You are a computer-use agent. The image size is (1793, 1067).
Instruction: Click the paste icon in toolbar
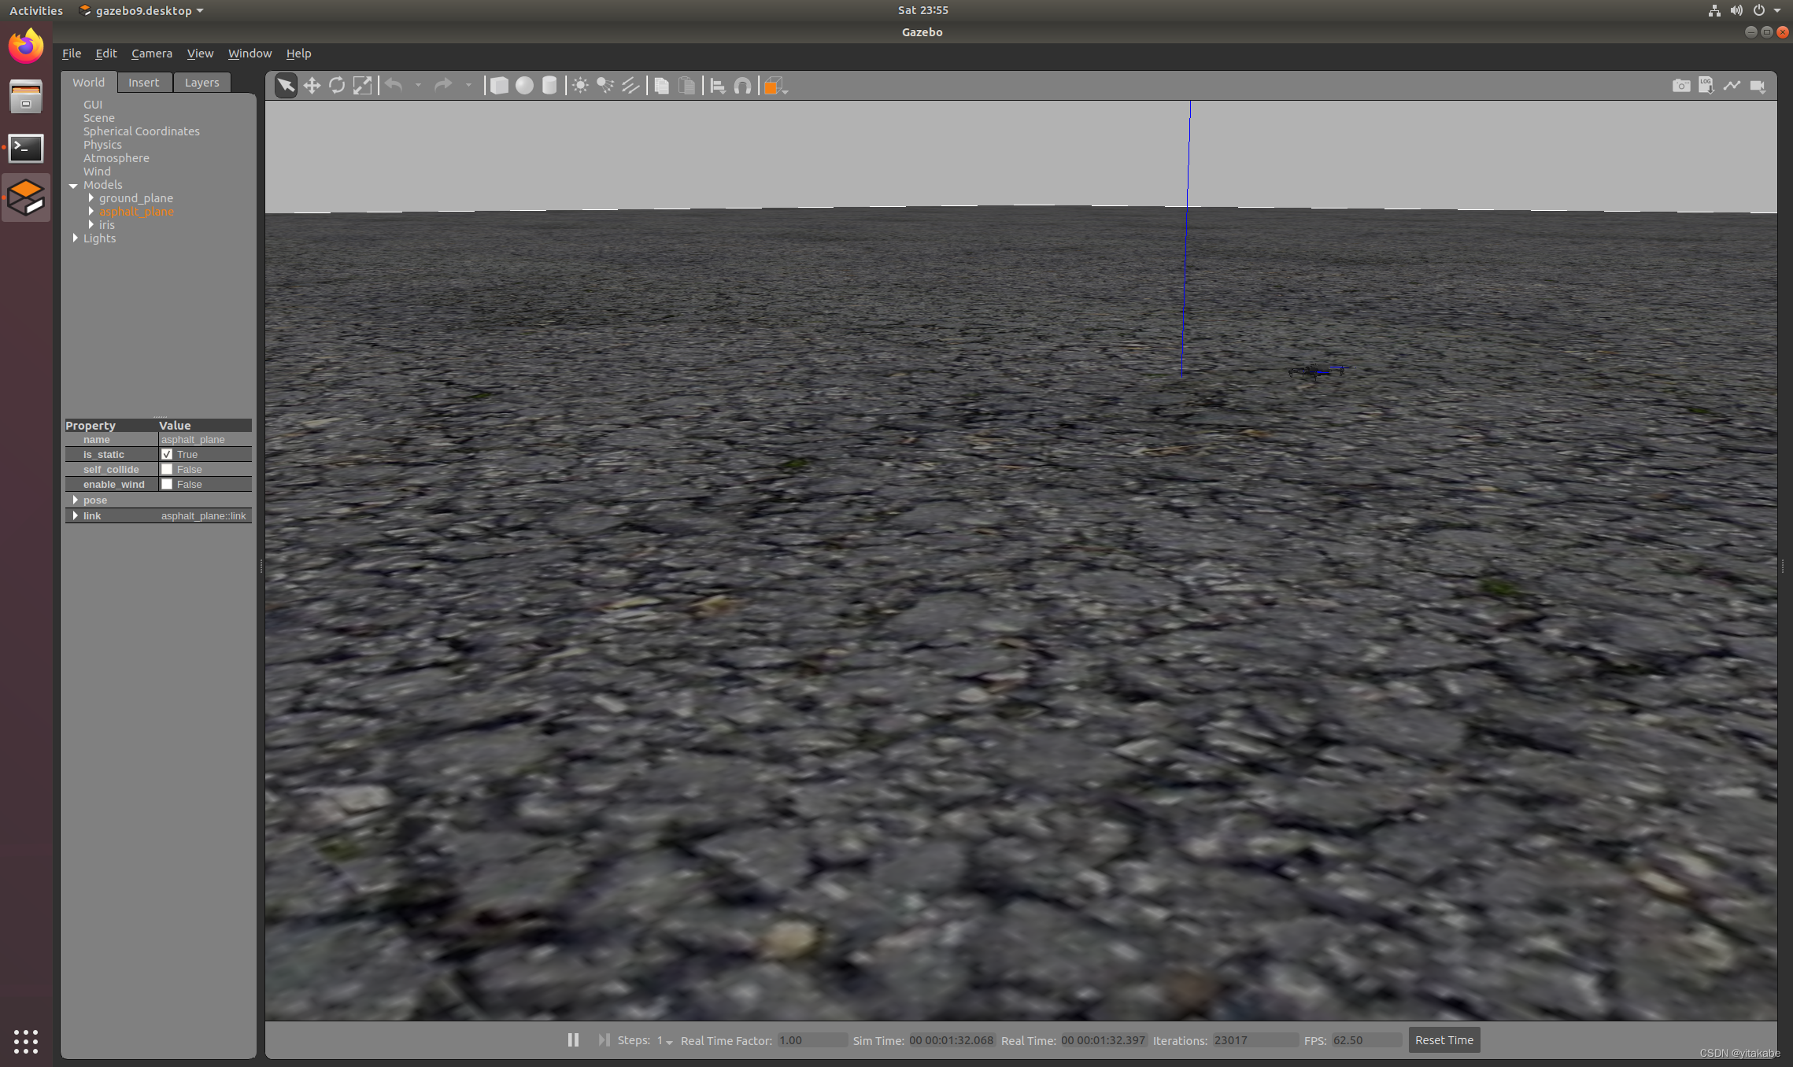(x=687, y=86)
